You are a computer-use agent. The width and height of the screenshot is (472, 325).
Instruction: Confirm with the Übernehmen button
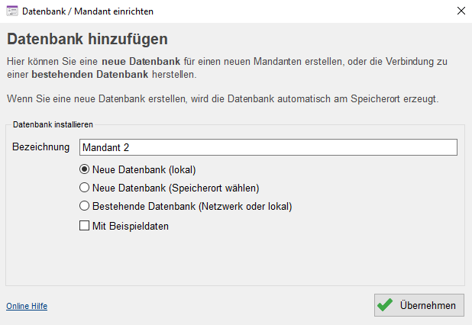point(419,305)
